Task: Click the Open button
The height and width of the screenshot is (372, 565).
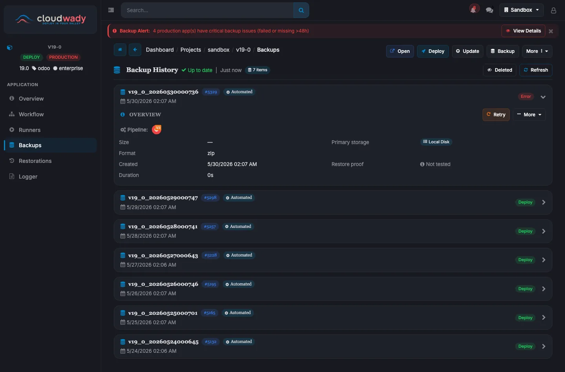Action: tap(400, 51)
